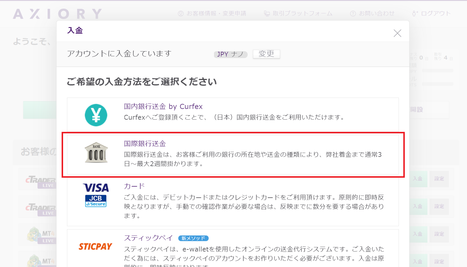Click the アカウントに入金しています label
The height and width of the screenshot is (267, 467).
[x=119, y=54]
